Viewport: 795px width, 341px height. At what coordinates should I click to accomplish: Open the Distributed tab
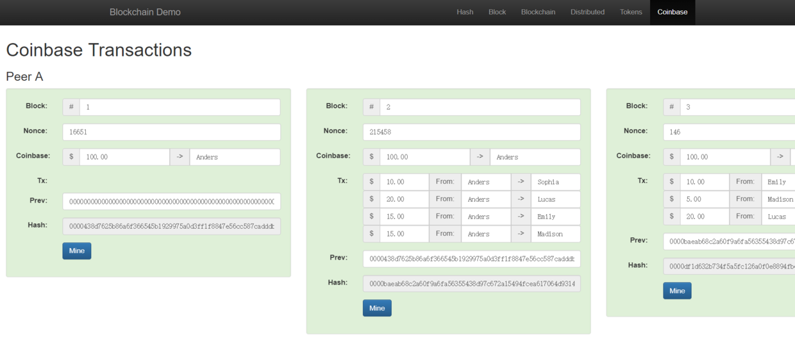coord(587,12)
